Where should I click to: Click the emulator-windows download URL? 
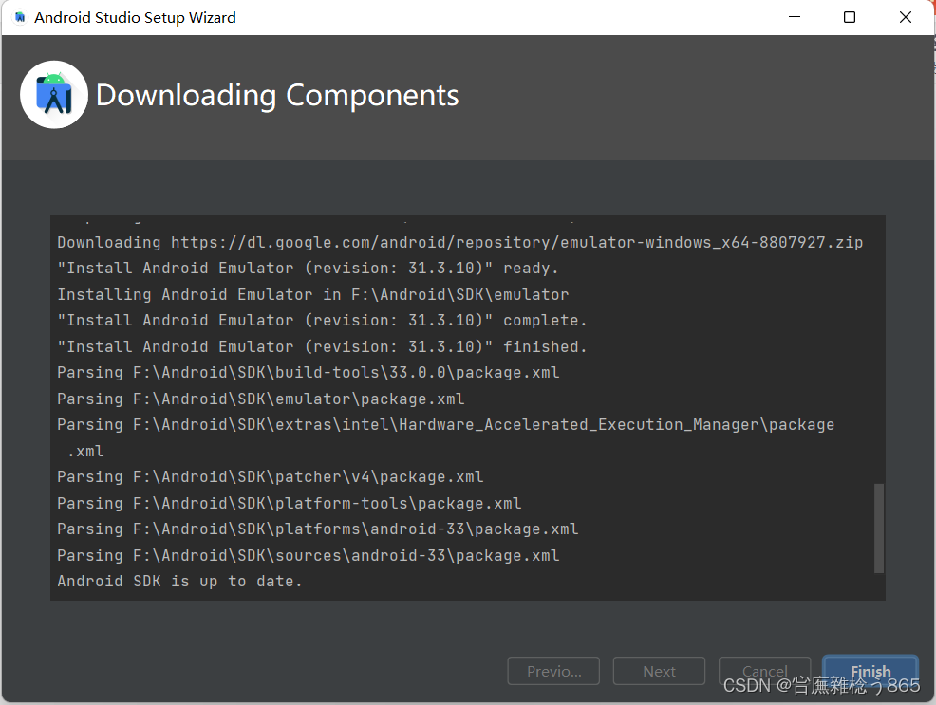click(515, 242)
